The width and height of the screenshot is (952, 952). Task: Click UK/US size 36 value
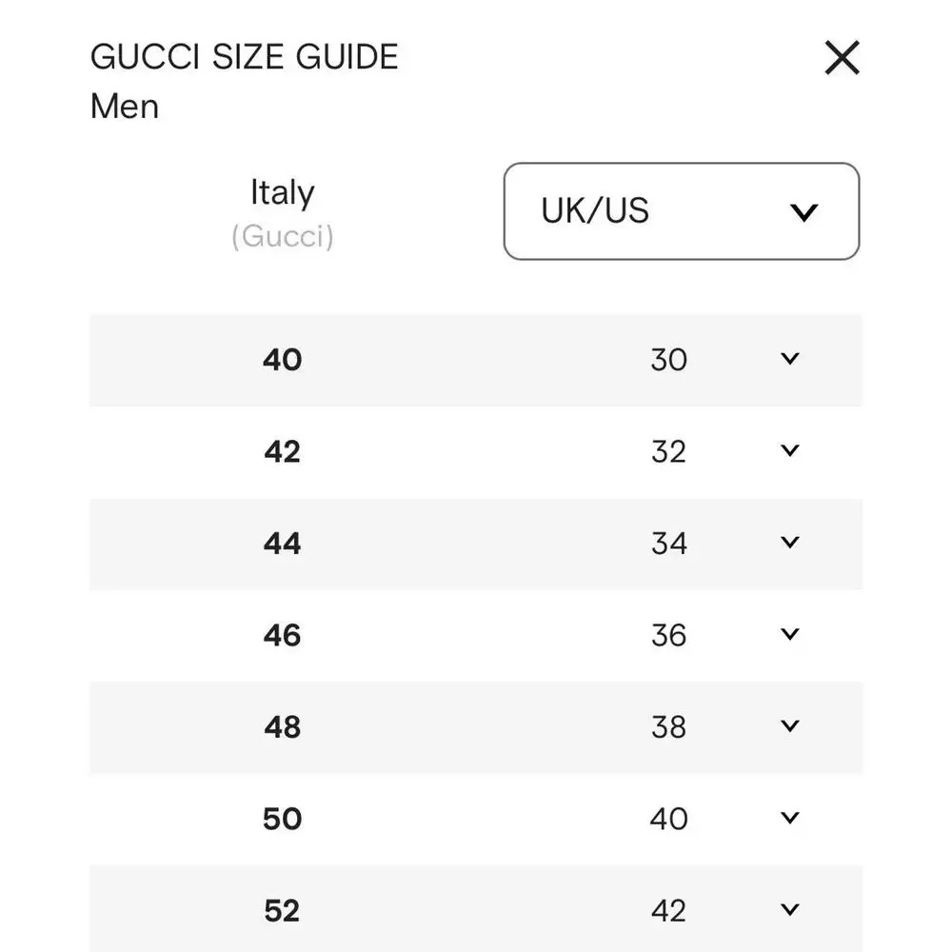point(668,635)
